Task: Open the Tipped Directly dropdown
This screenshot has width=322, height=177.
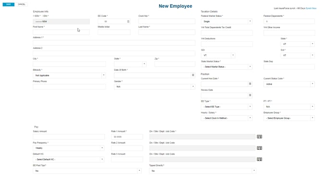Action: (202, 171)
